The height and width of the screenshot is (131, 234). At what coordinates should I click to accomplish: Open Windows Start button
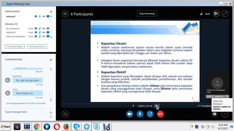tap(5, 127)
